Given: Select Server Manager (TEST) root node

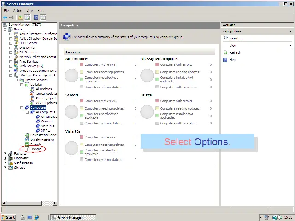Looking at the screenshot, I should pyautogui.click(x=24, y=24).
